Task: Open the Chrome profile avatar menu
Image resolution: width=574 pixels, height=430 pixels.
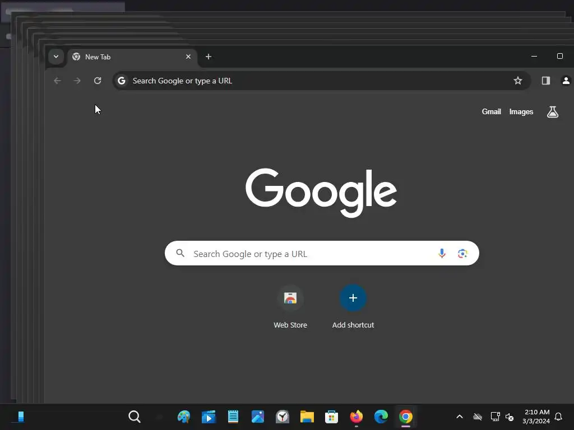Action: click(566, 81)
